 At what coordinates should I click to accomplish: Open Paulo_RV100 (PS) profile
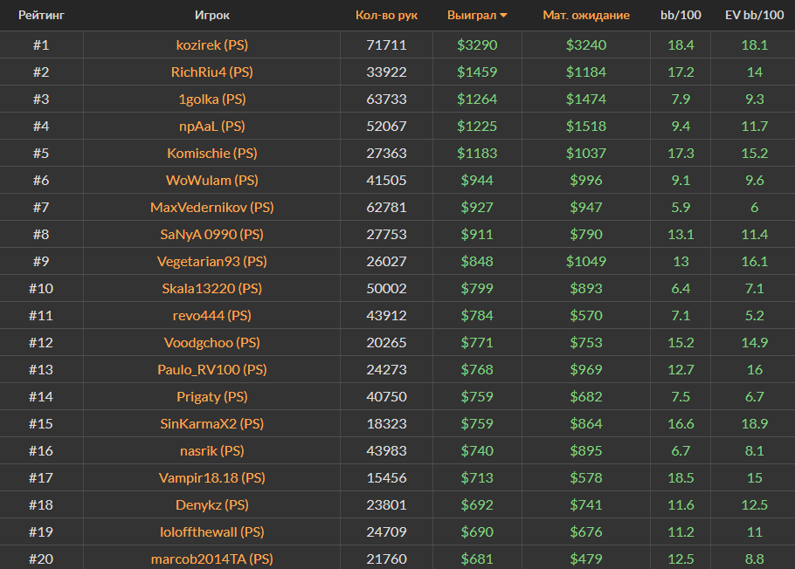pos(212,369)
